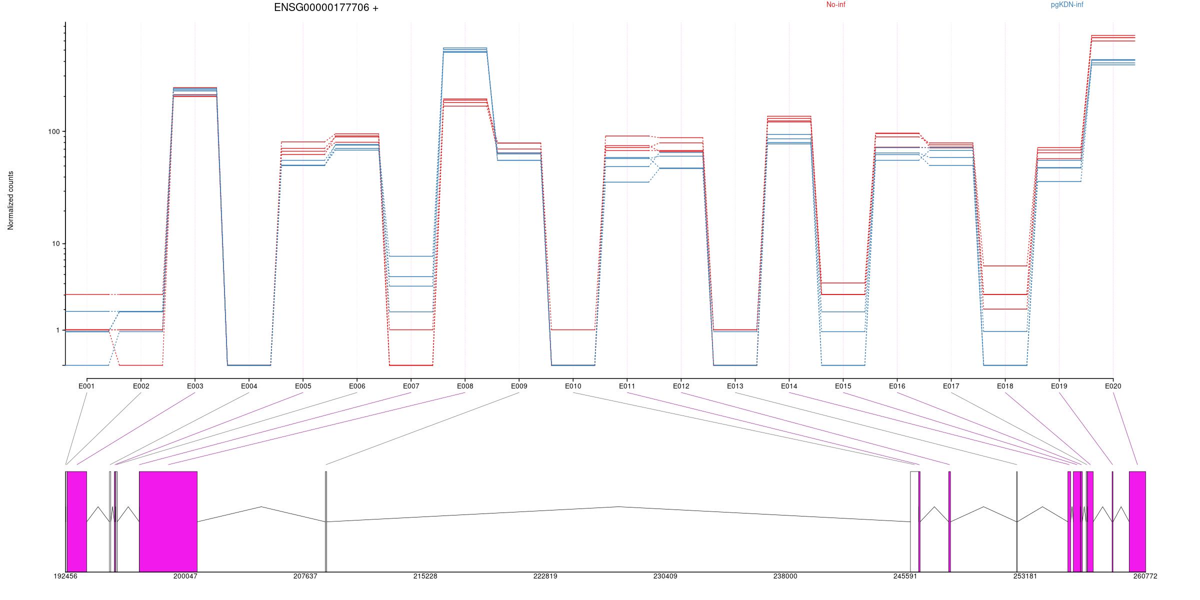The height and width of the screenshot is (600, 1200).
Task: Click the first magenta exon block at 192456
Action: (x=77, y=521)
